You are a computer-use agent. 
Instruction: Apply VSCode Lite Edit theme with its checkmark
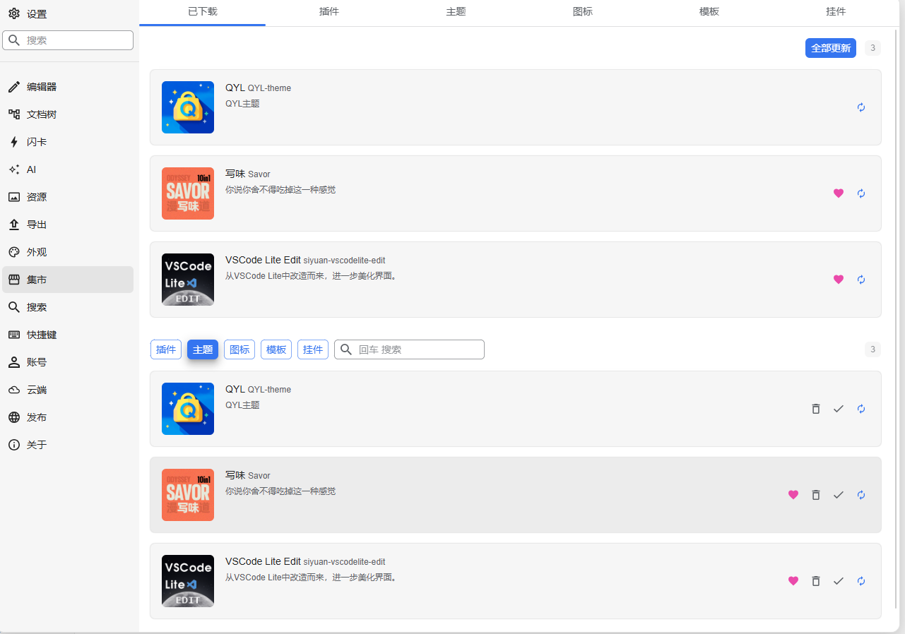(839, 581)
